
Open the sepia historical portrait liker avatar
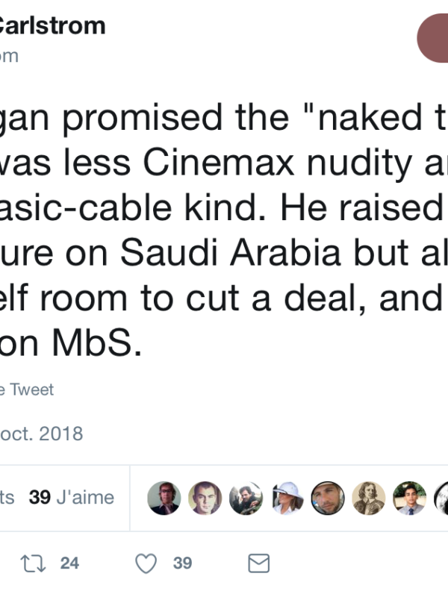click(x=369, y=498)
